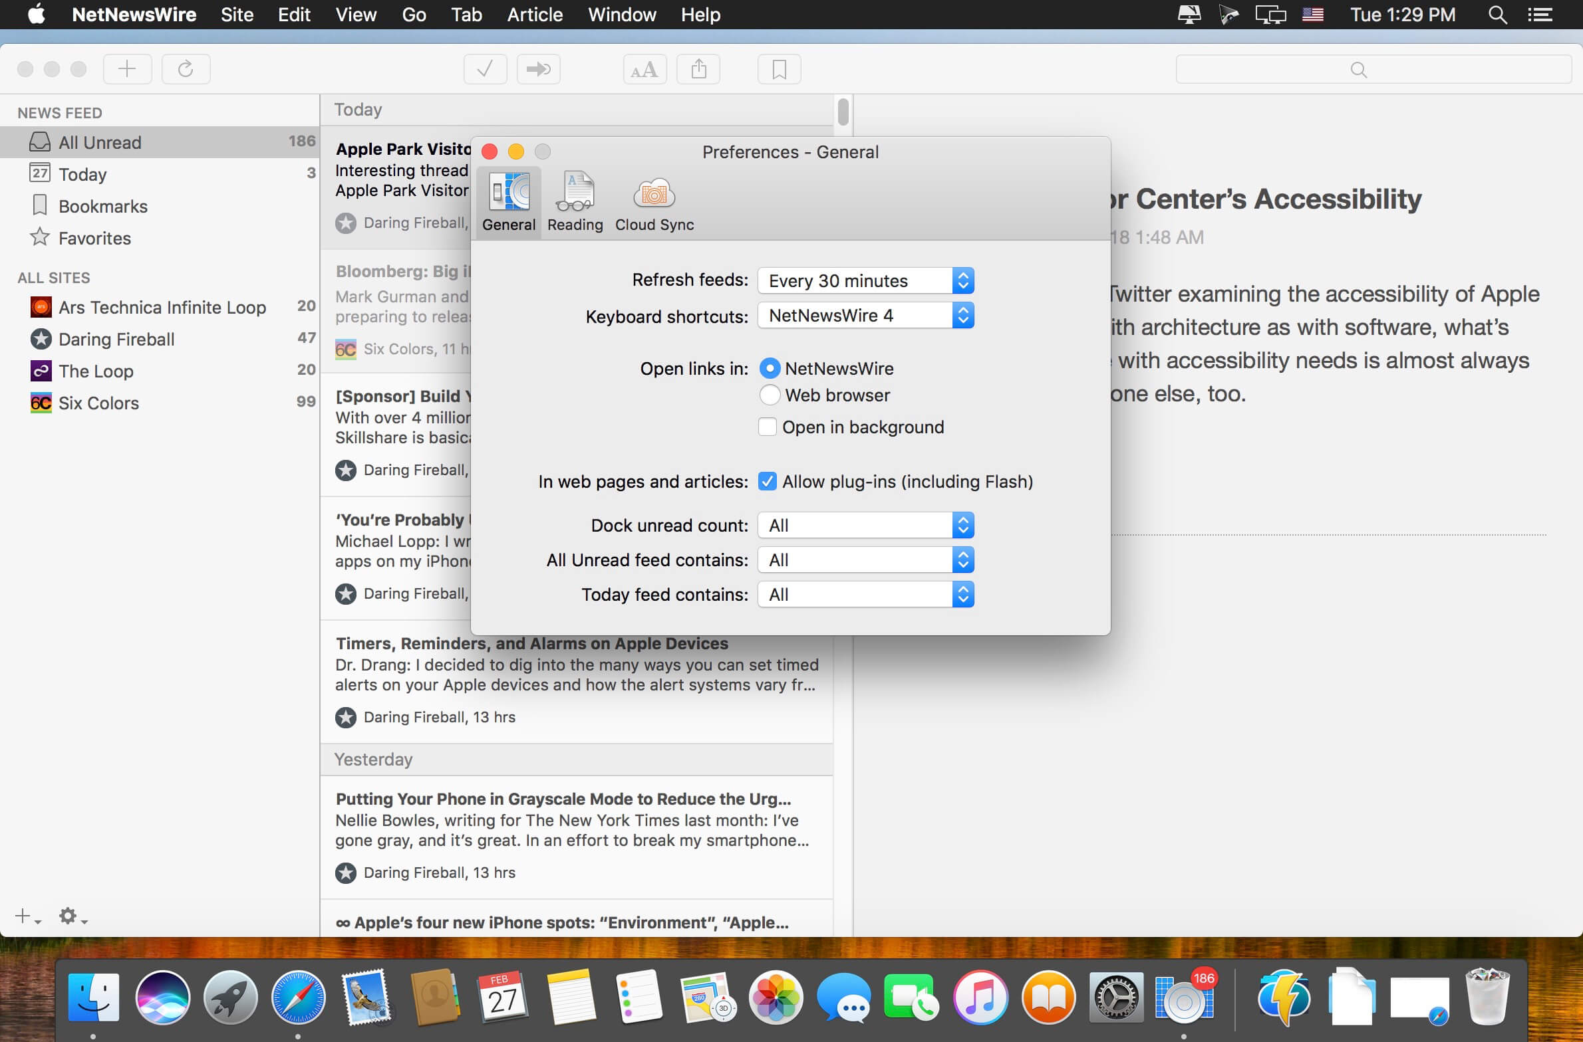Open the Bloomberg article from Six Colors

pos(396,311)
